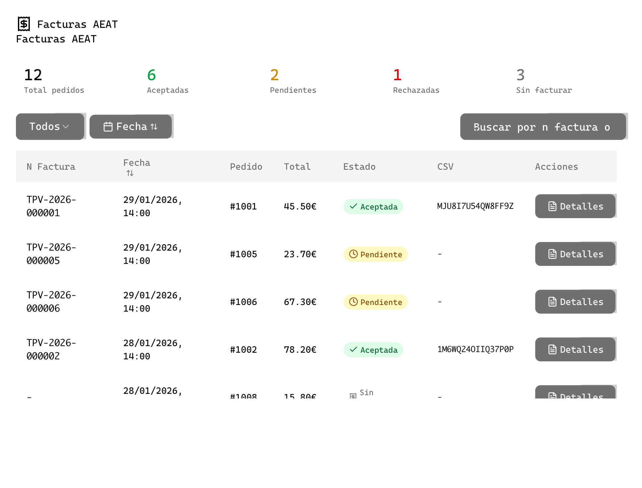
Task: Sort by Fecha column header arrows
Action: (130, 173)
